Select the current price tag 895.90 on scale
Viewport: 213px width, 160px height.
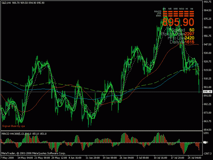208,92
